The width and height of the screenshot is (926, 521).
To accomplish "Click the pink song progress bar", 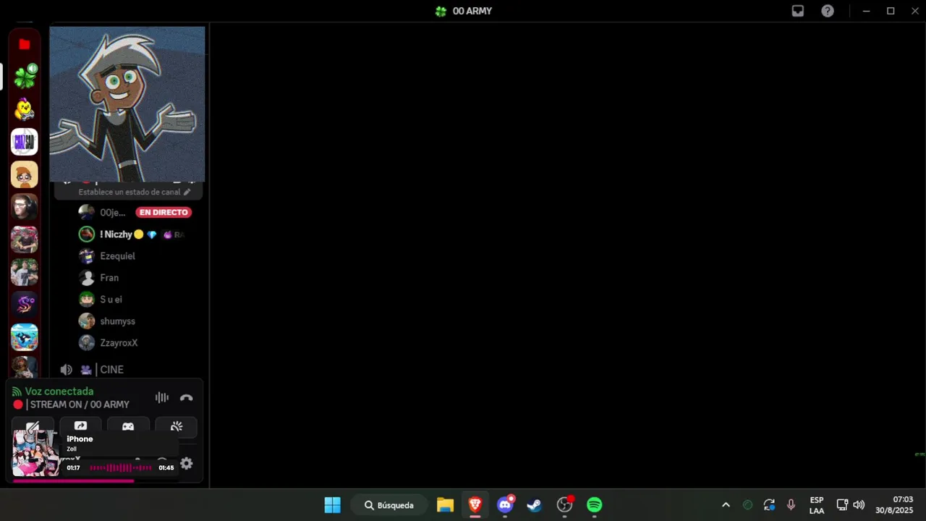I will coord(73,480).
